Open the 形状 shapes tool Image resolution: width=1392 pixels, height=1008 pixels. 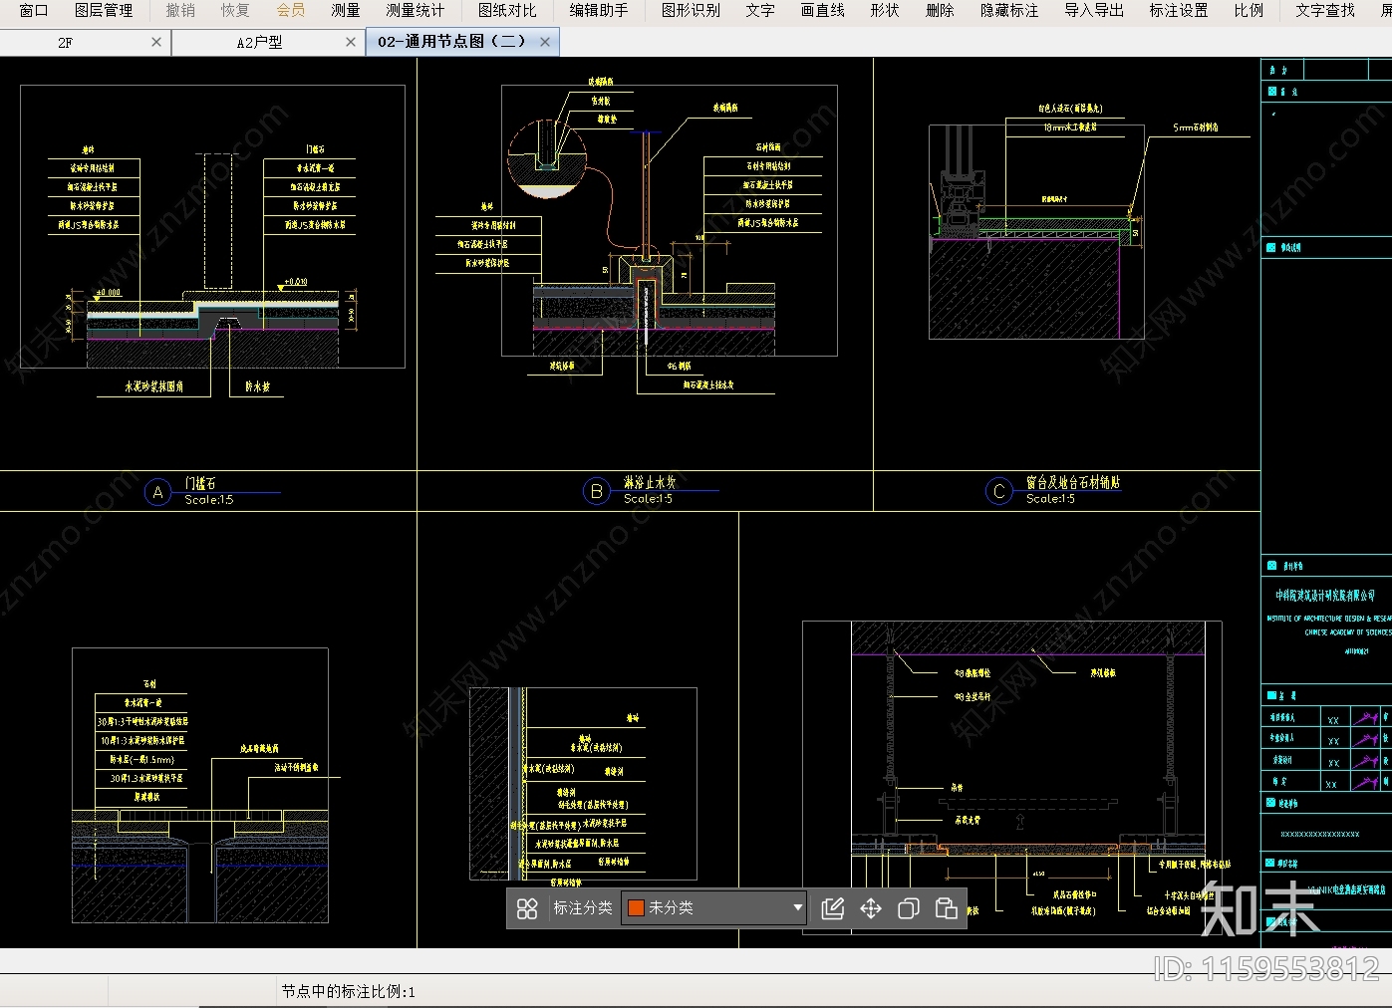pos(885,10)
